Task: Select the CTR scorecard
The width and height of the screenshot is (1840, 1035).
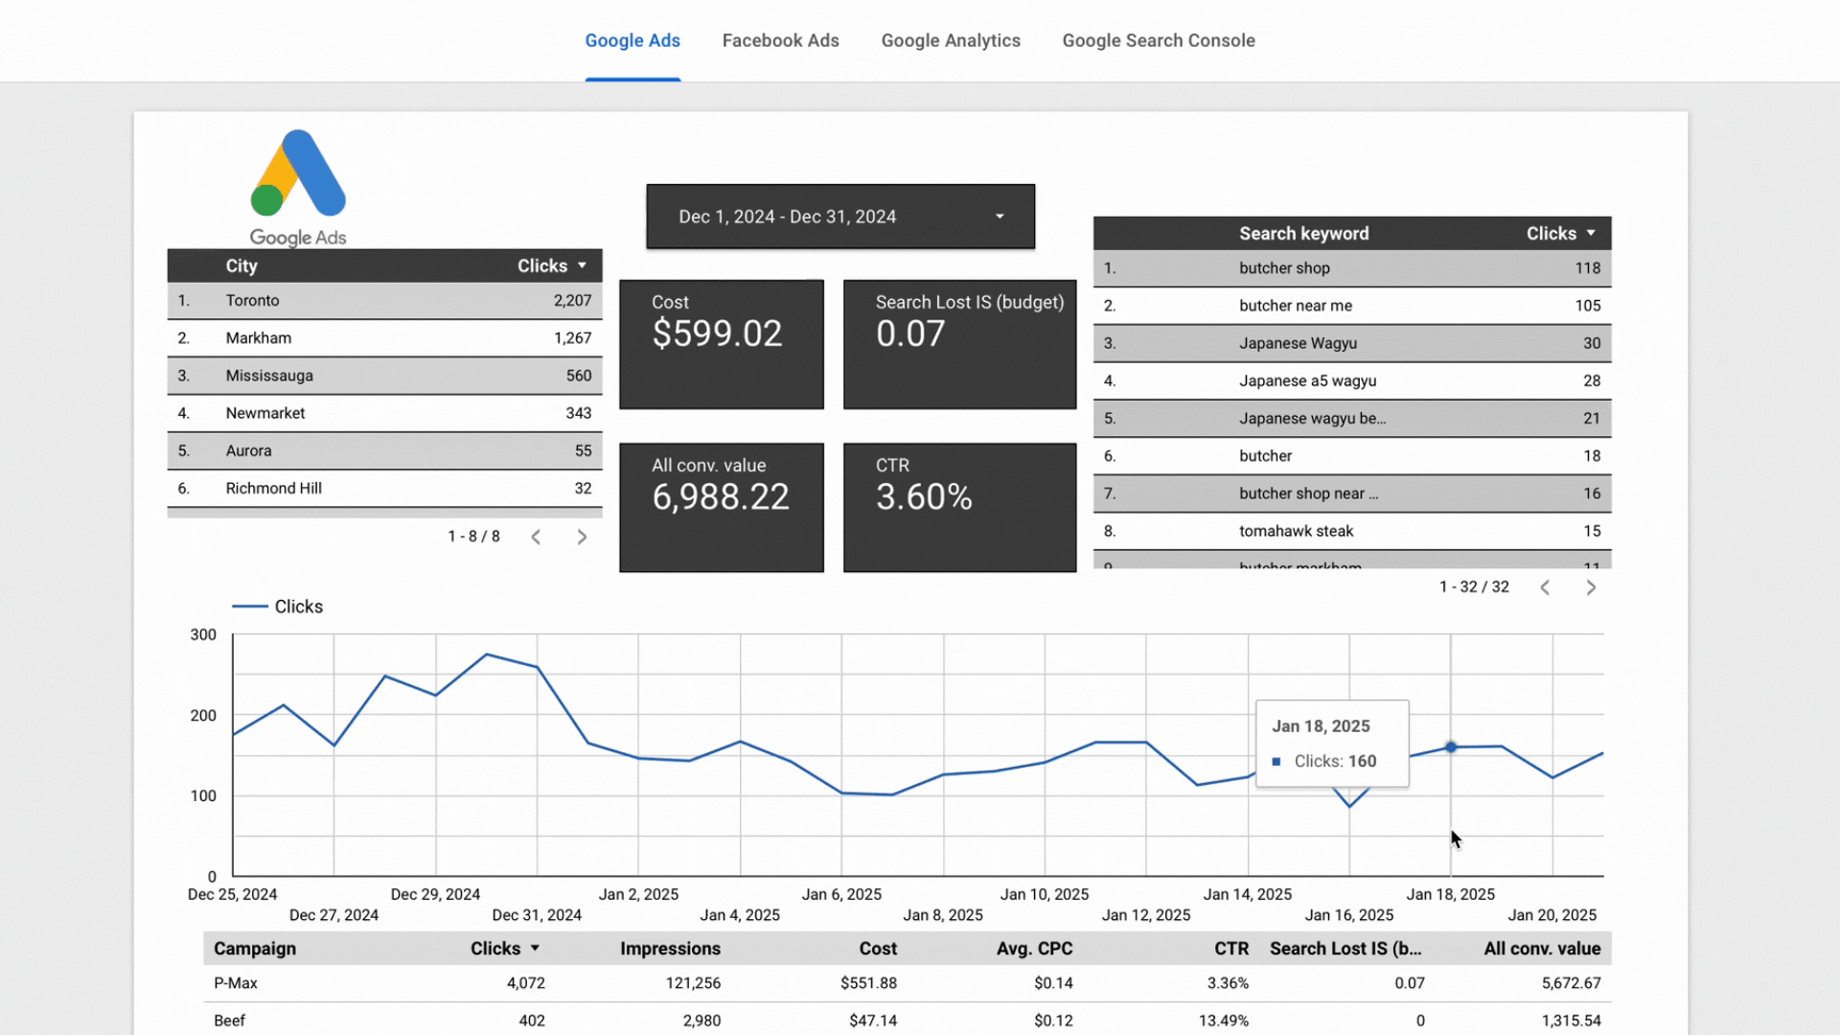Action: click(959, 507)
